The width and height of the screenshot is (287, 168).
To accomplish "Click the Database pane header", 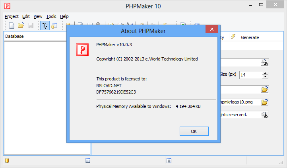I will [36, 36].
